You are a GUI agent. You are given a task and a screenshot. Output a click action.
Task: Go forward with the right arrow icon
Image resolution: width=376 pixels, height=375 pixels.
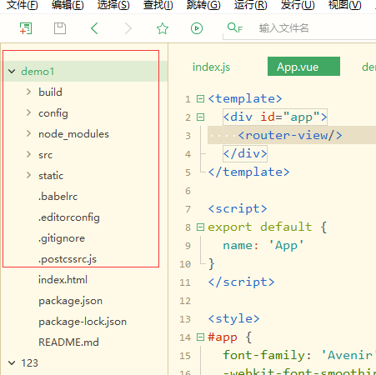128,28
